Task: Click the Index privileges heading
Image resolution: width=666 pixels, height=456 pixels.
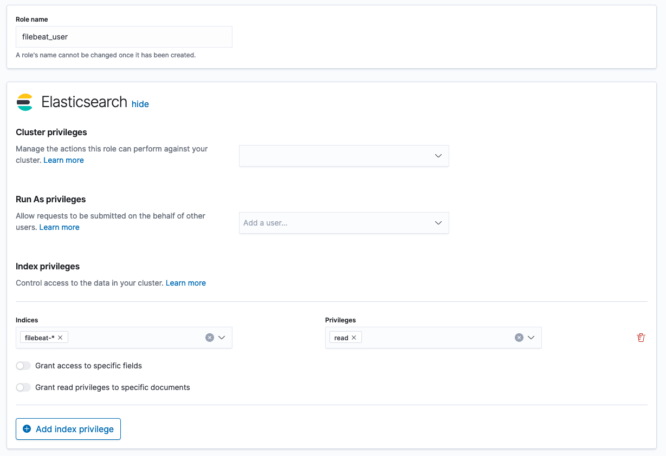Action: [x=48, y=266]
